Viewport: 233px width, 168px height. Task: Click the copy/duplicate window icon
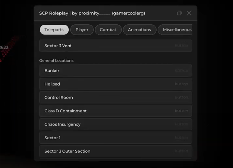pos(179,13)
